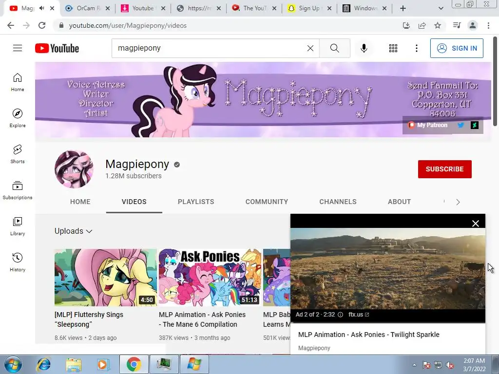Open Fluttershy Sings Sleepsong title
The width and height of the screenshot is (499, 374).
click(x=89, y=319)
